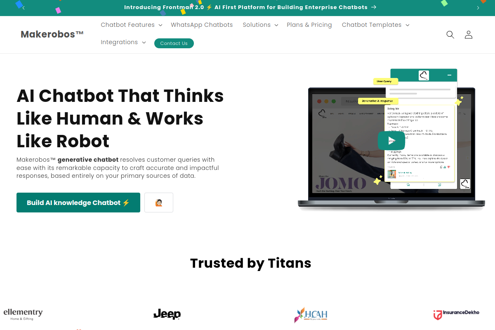The height and width of the screenshot is (330, 495).
Task: Open the InsuranceDekho logo
Action: (456, 314)
